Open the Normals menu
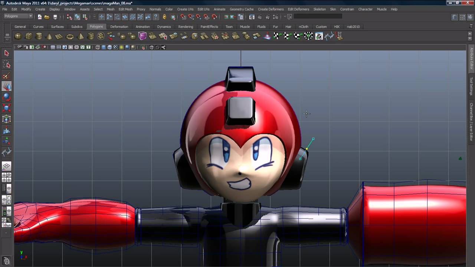Screen dimensions: 475x267 (155, 9)
